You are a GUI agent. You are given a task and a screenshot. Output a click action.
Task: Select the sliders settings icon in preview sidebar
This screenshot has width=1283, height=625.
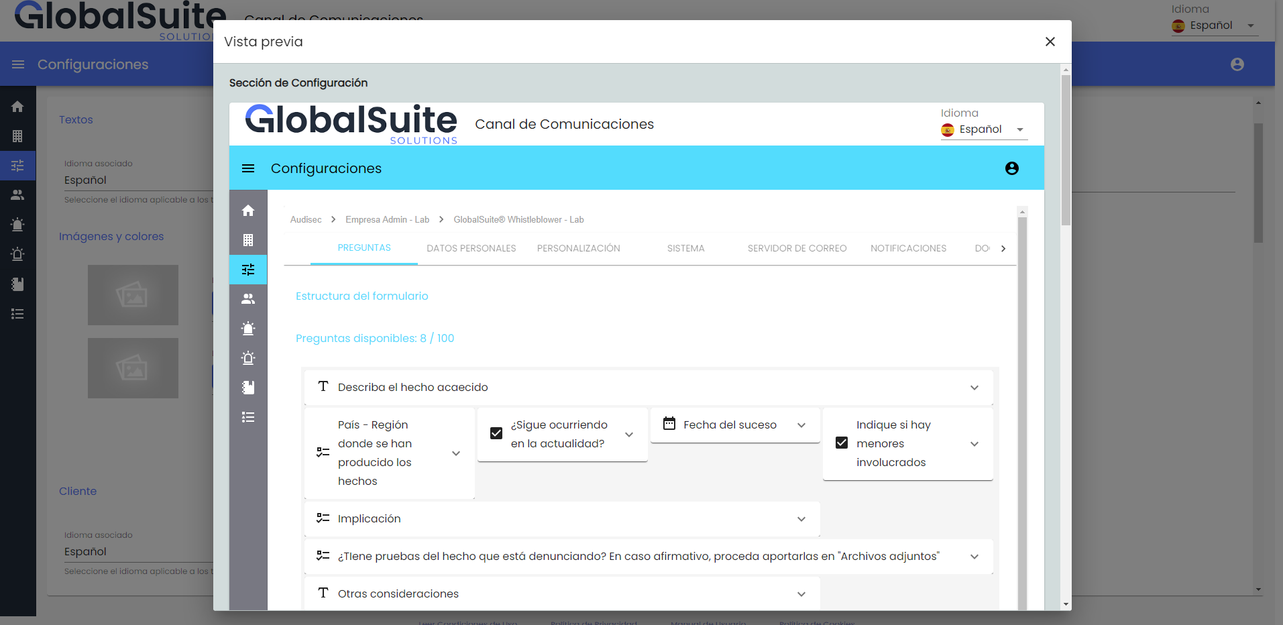[x=248, y=270]
